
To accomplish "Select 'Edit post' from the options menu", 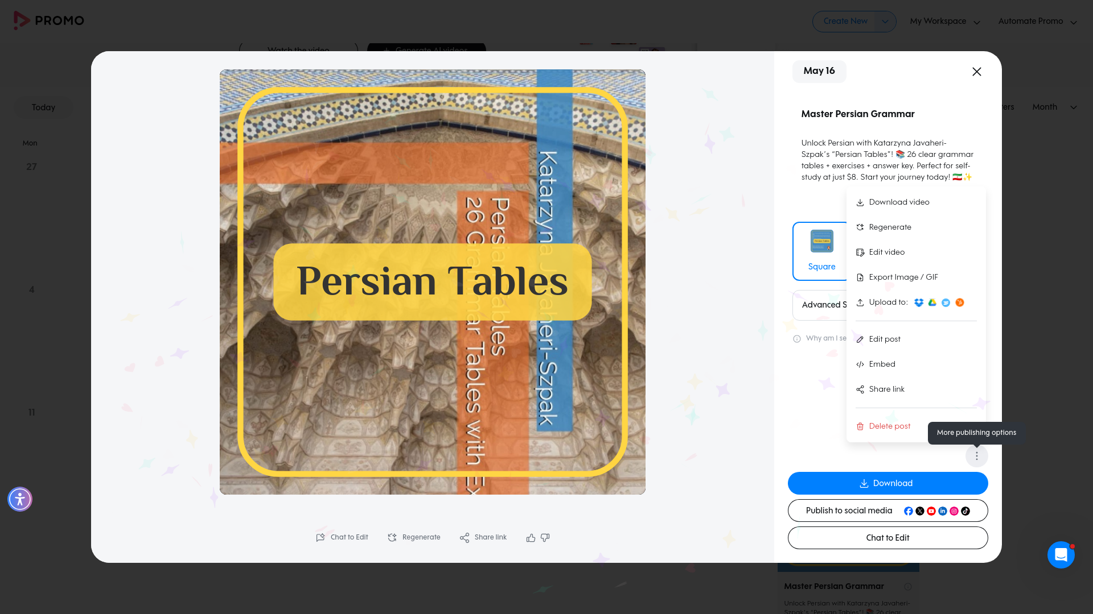I will pos(916,339).
